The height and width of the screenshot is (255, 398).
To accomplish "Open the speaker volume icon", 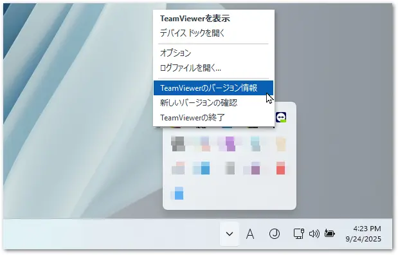I will coord(314,234).
